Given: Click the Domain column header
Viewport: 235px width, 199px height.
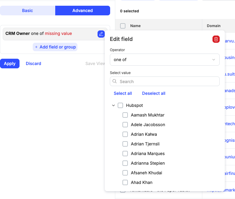Looking at the screenshot, I should point(214,26).
